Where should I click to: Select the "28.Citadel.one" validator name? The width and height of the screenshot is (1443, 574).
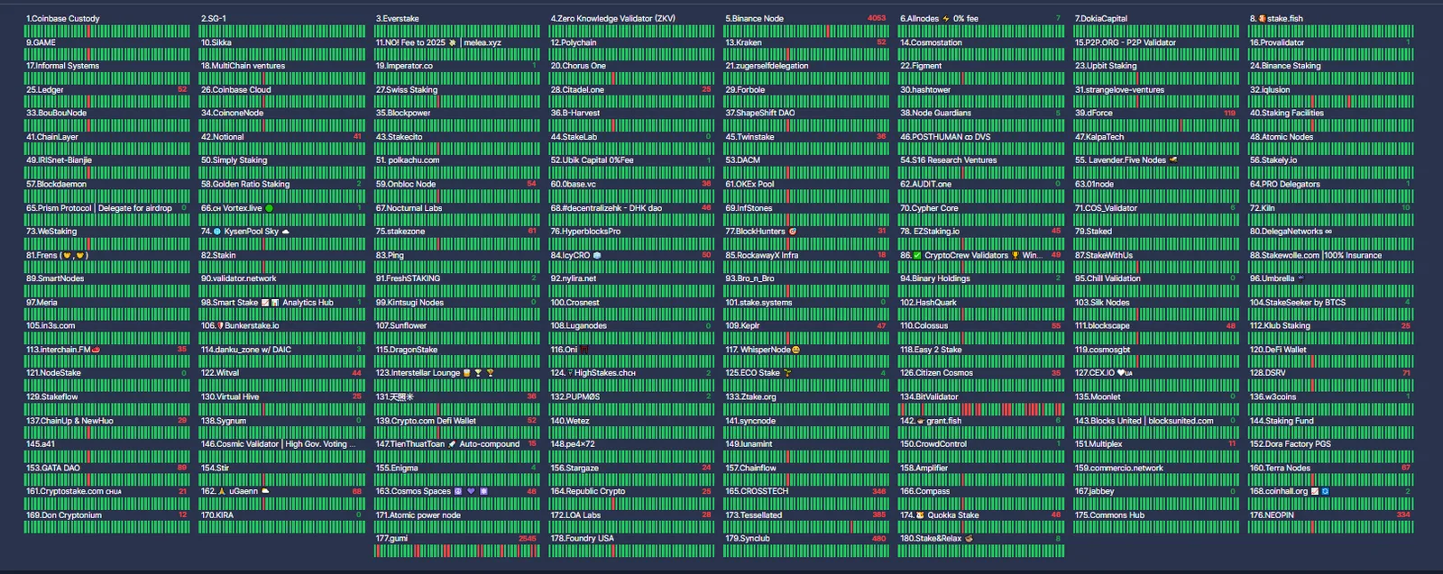[x=578, y=90]
